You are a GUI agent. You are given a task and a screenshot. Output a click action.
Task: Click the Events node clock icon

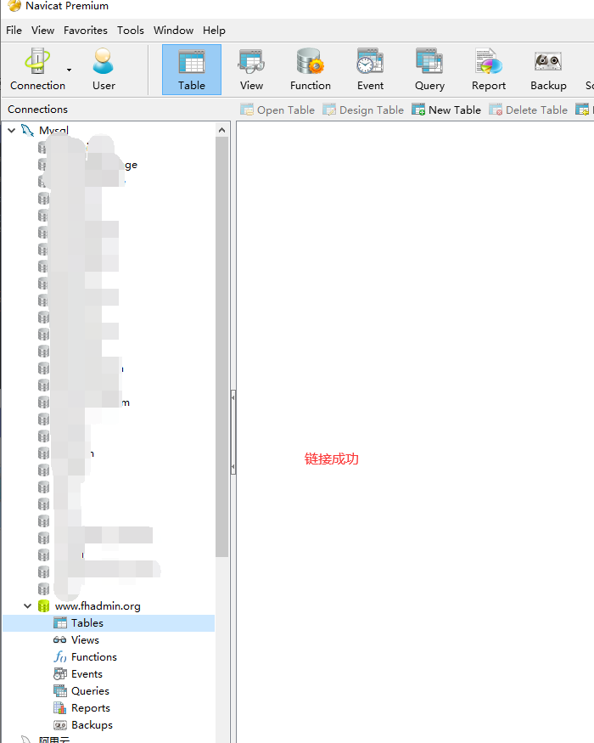(x=60, y=674)
